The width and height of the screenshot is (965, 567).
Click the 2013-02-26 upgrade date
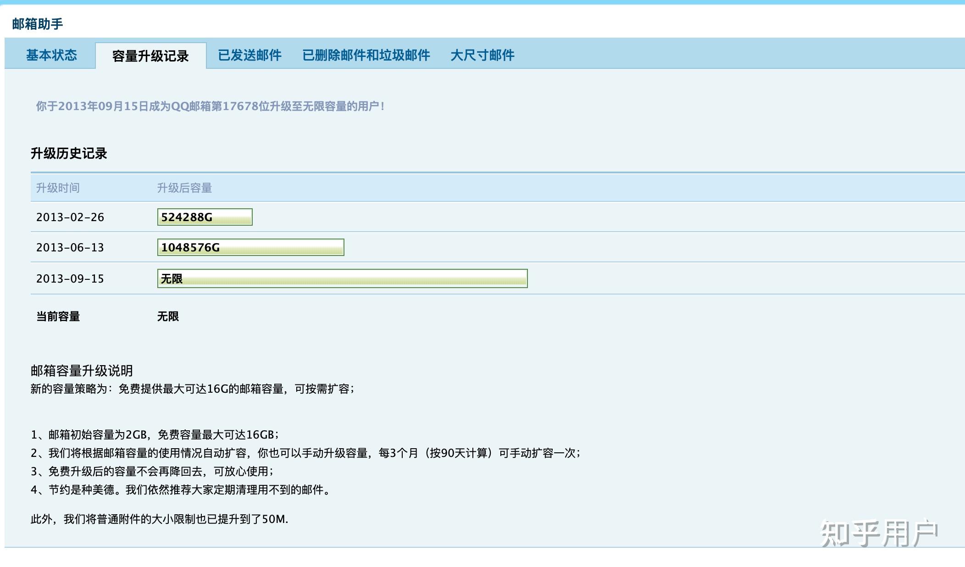(70, 217)
